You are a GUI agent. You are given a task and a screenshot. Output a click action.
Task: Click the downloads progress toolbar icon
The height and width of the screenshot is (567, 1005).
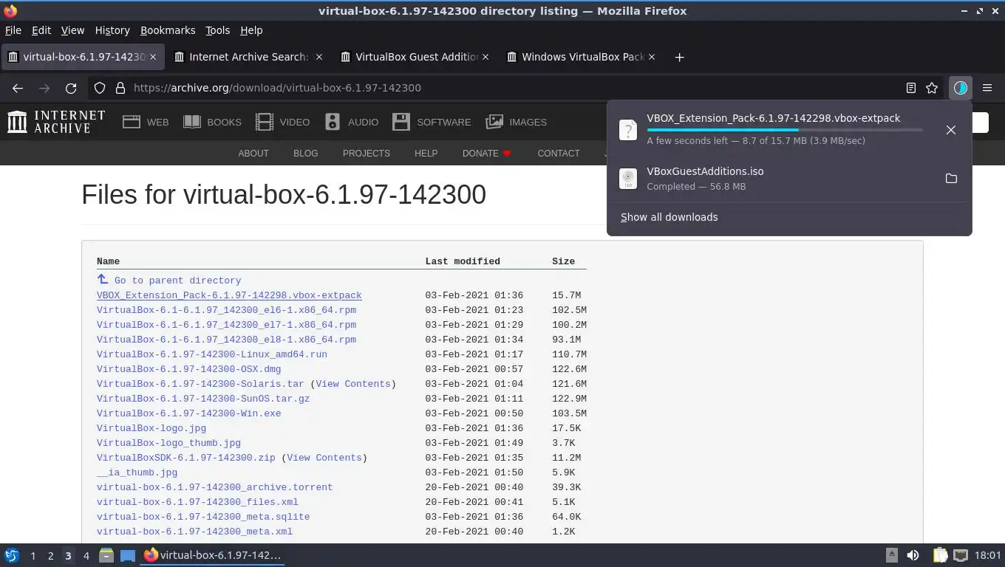(x=960, y=88)
